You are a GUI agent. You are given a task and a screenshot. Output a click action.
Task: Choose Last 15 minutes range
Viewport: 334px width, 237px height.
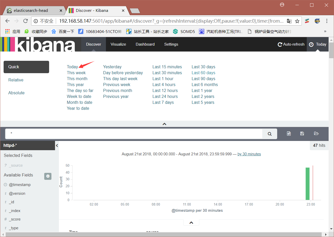coord(167,67)
